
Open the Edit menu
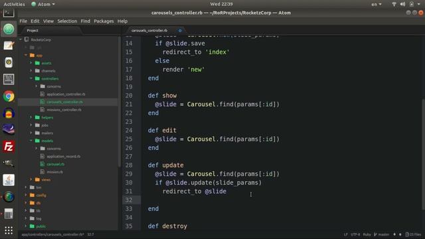(35, 21)
